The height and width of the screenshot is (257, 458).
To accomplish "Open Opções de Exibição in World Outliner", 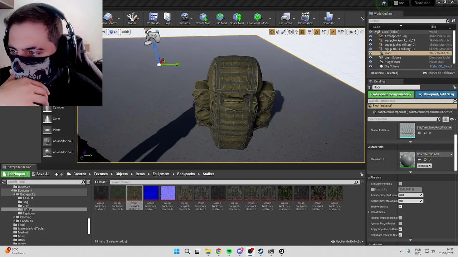I will (x=439, y=73).
